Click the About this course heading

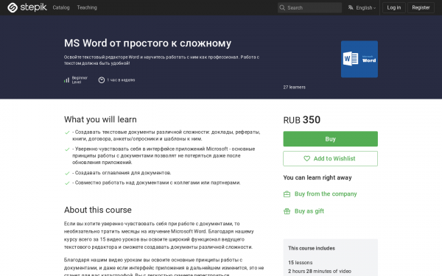(98, 210)
